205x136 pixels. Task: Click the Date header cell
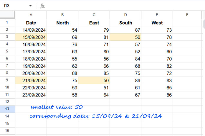coord(31,23)
